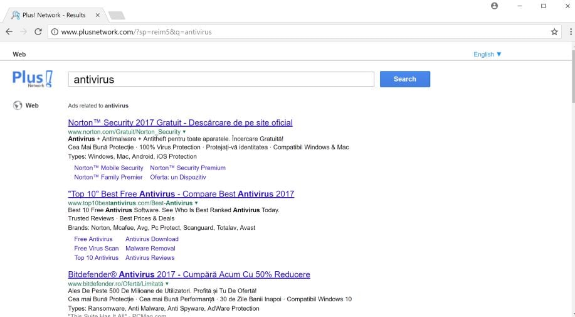
Task: Open the Bitdefender Antivirus 2017 ad title
Action: pyautogui.click(x=189, y=274)
